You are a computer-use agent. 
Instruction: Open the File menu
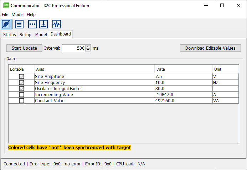[x=5, y=15]
